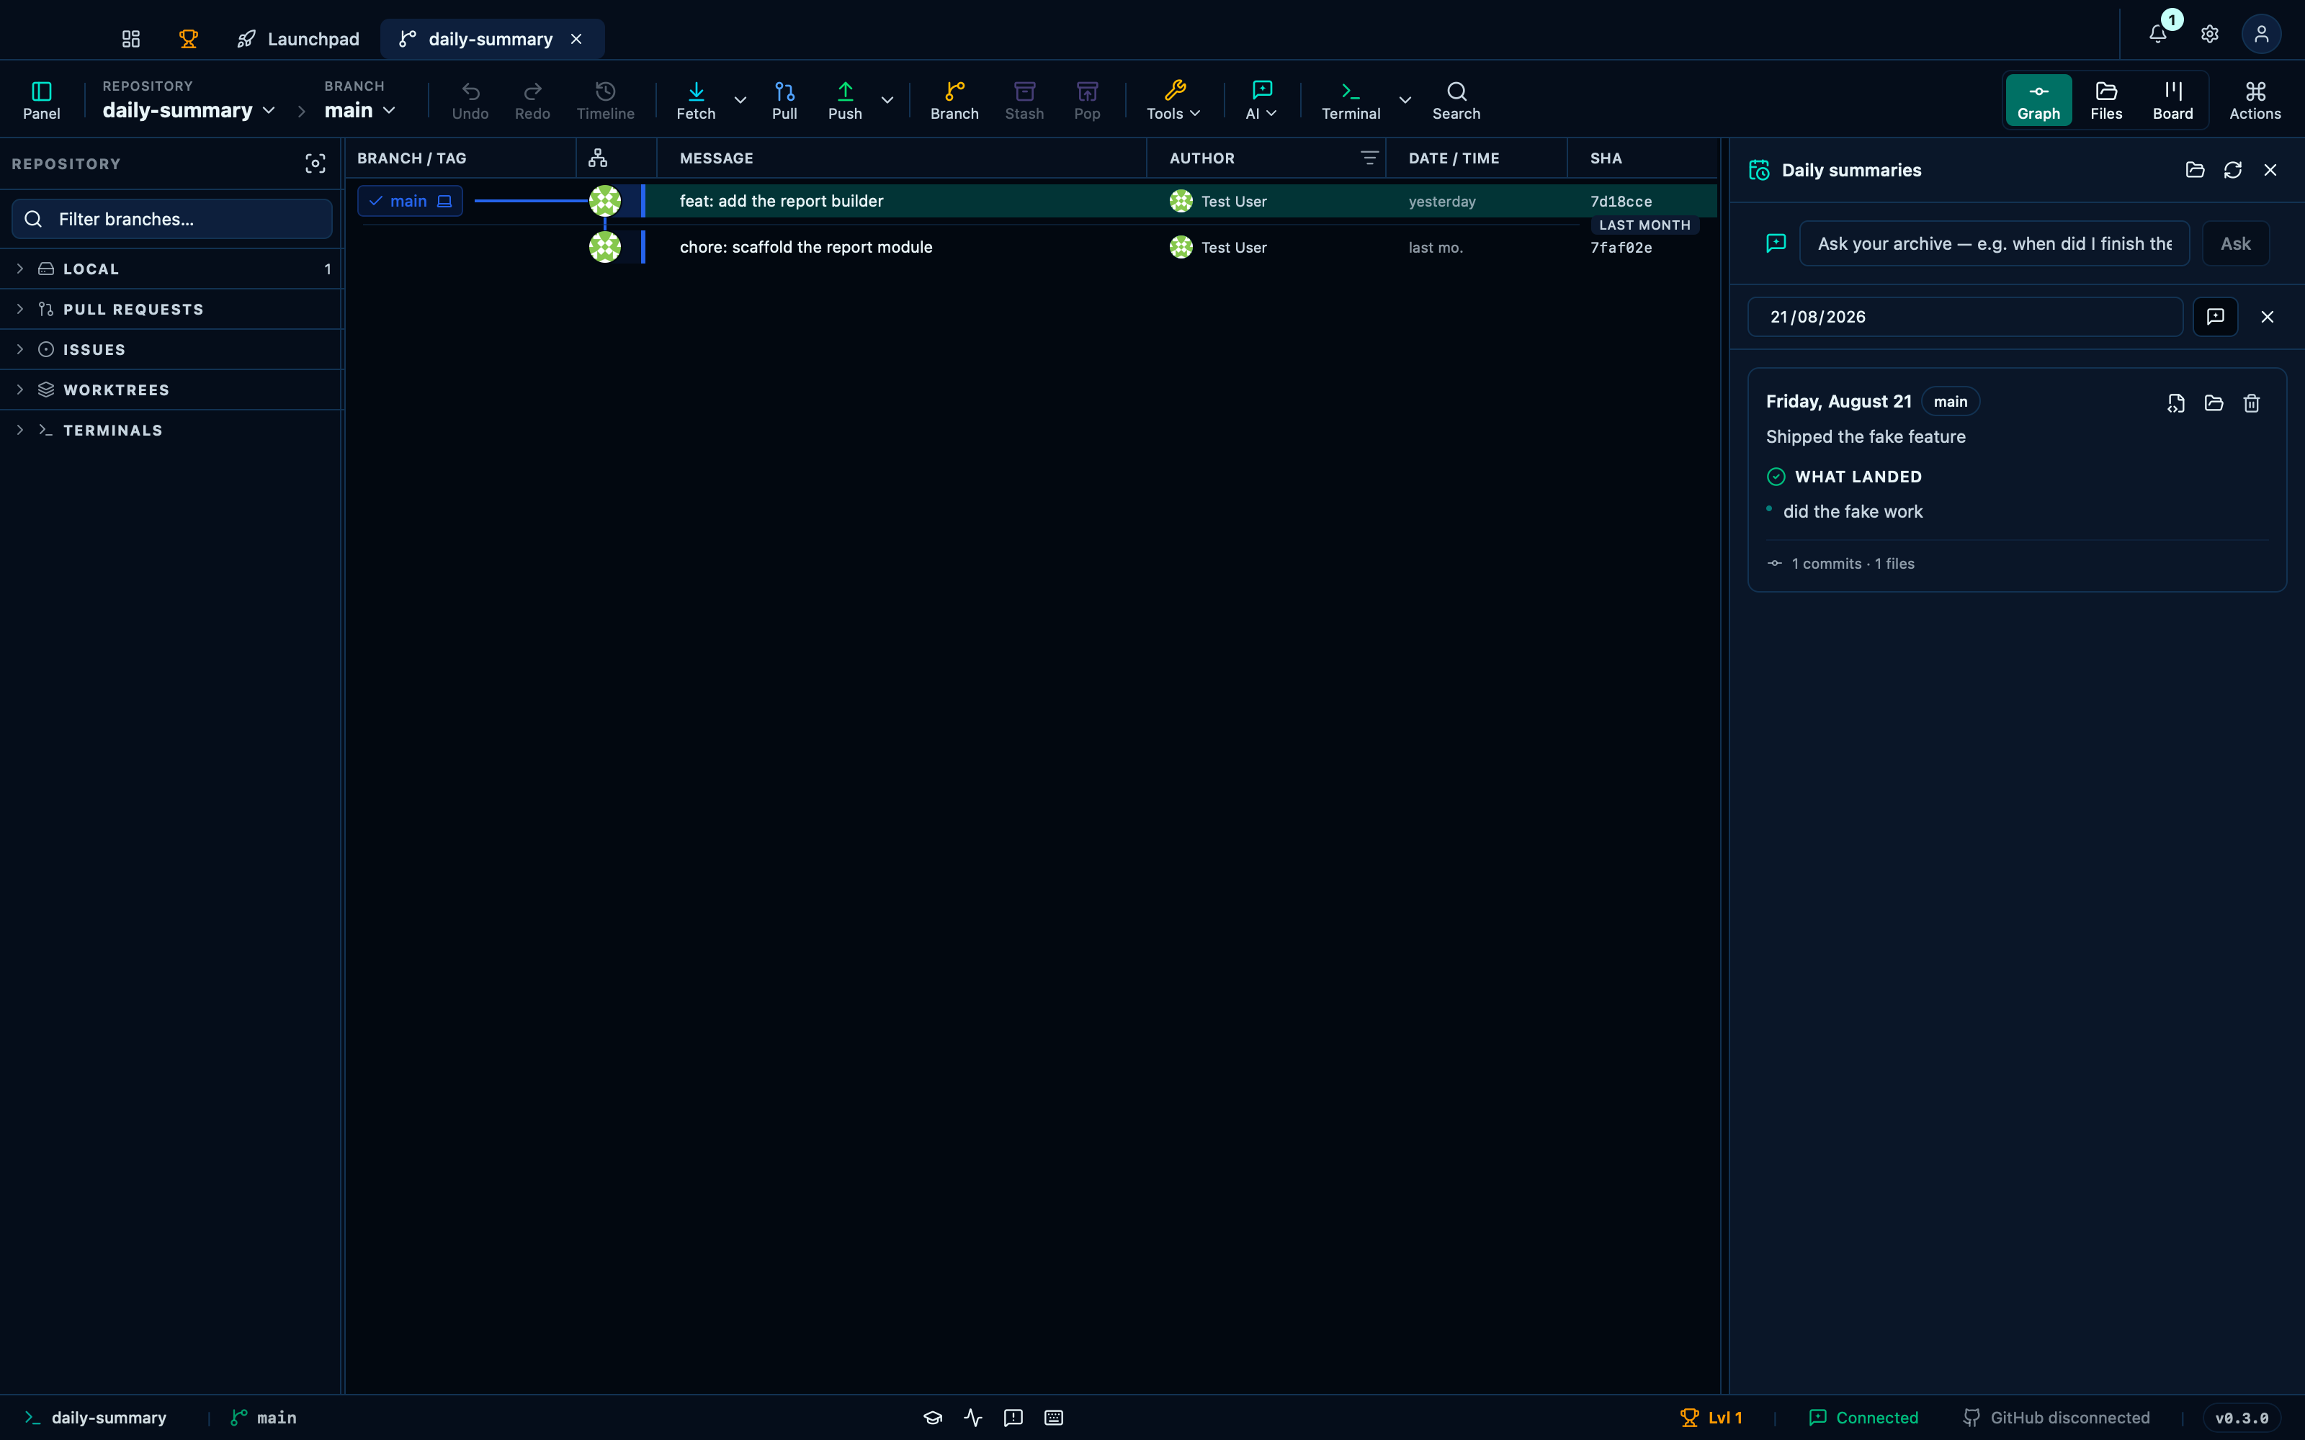Screen dimensions: 2305x1440
Task: Click the main badge on summary card
Action: click(x=1951, y=402)
